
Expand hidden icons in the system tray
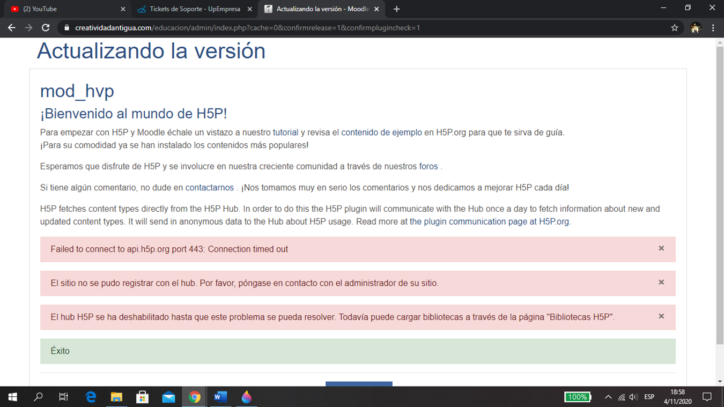[608, 397]
